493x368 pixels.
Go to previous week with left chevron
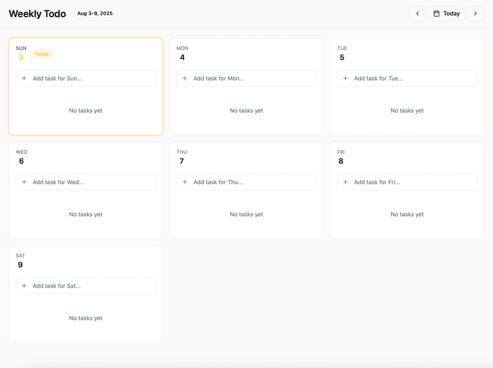(417, 14)
